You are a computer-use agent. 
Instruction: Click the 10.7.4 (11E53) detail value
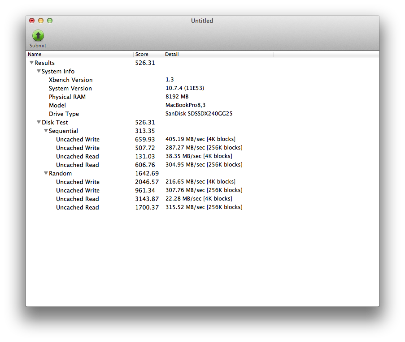click(x=185, y=88)
